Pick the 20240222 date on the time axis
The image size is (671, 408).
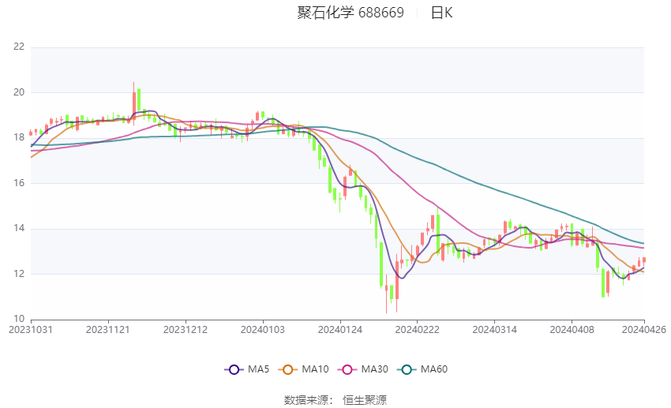(416, 329)
